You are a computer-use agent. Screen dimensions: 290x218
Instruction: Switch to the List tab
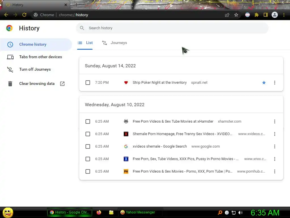(x=85, y=43)
